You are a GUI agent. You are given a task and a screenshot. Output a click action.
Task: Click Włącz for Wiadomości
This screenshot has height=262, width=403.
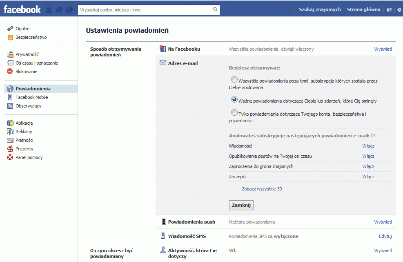(x=368, y=146)
